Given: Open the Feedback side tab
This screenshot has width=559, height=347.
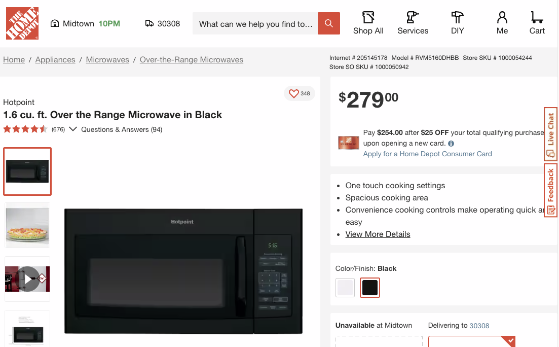Looking at the screenshot, I should (550, 190).
